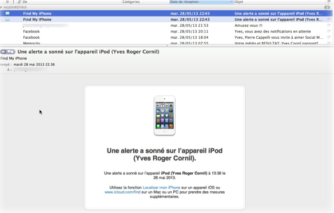Click the date 'mar. 28/05/13 18:04'
The image size is (334, 213).
pos(189,37)
